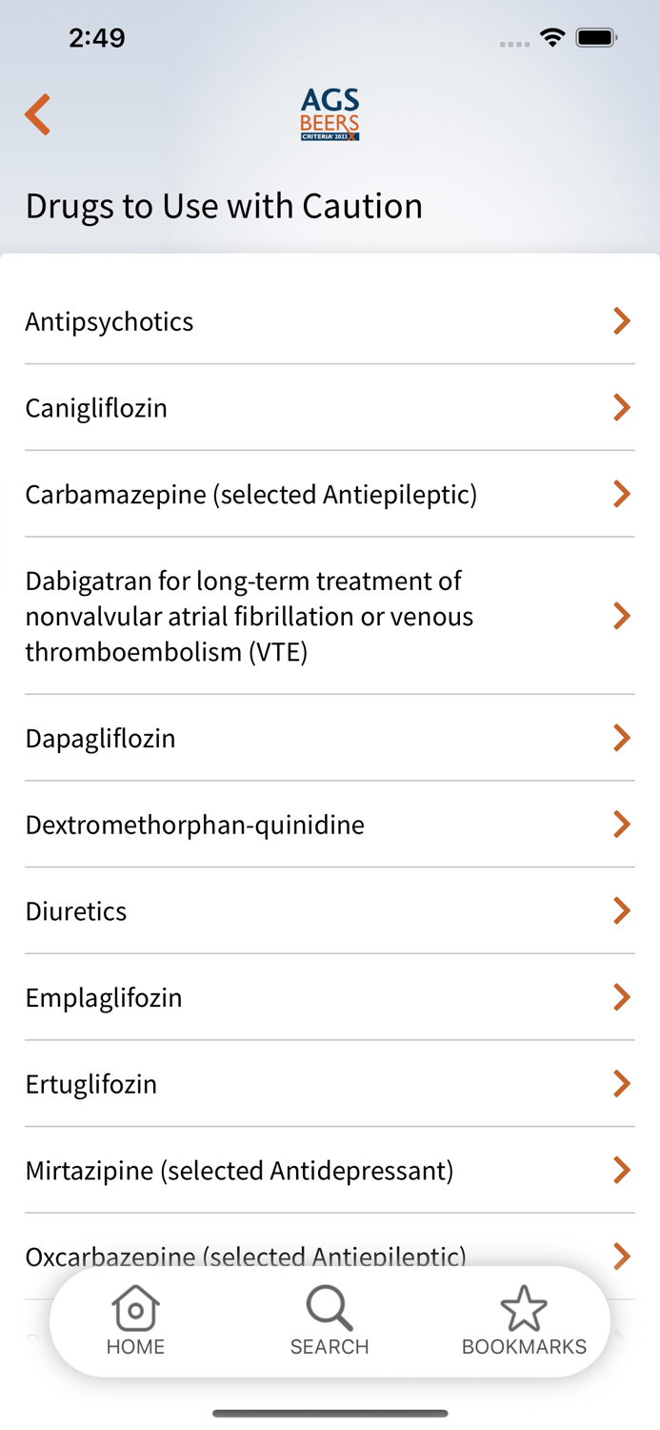Tap the Emplaglifozin list item
The width and height of the screenshot is (660, 1430).
click(x=104, y=997)
